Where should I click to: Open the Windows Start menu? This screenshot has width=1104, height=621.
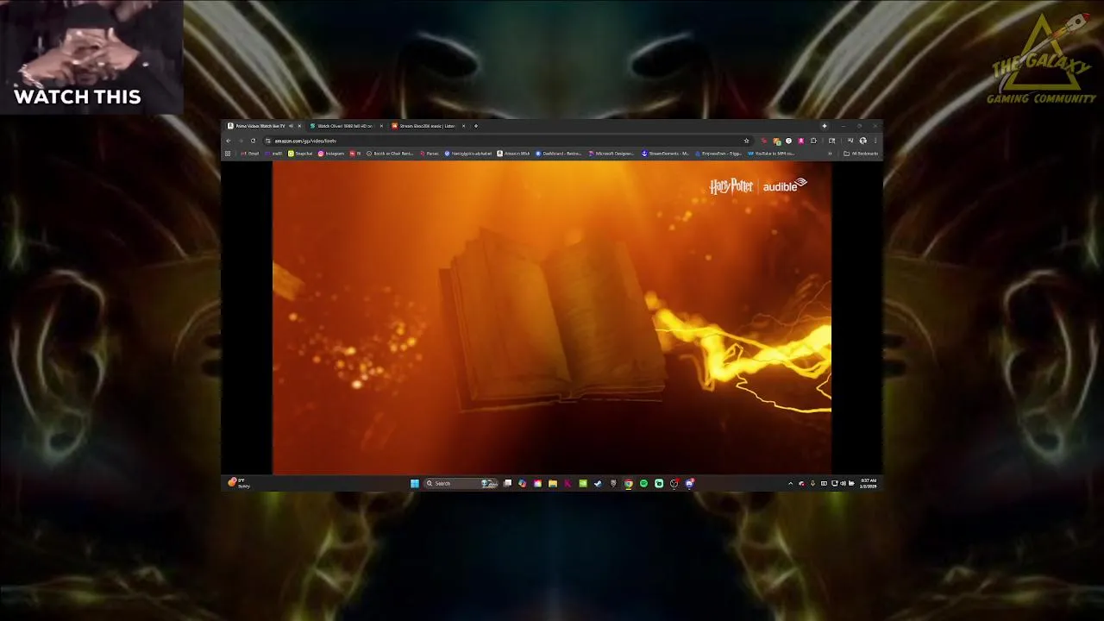(415, 484)
